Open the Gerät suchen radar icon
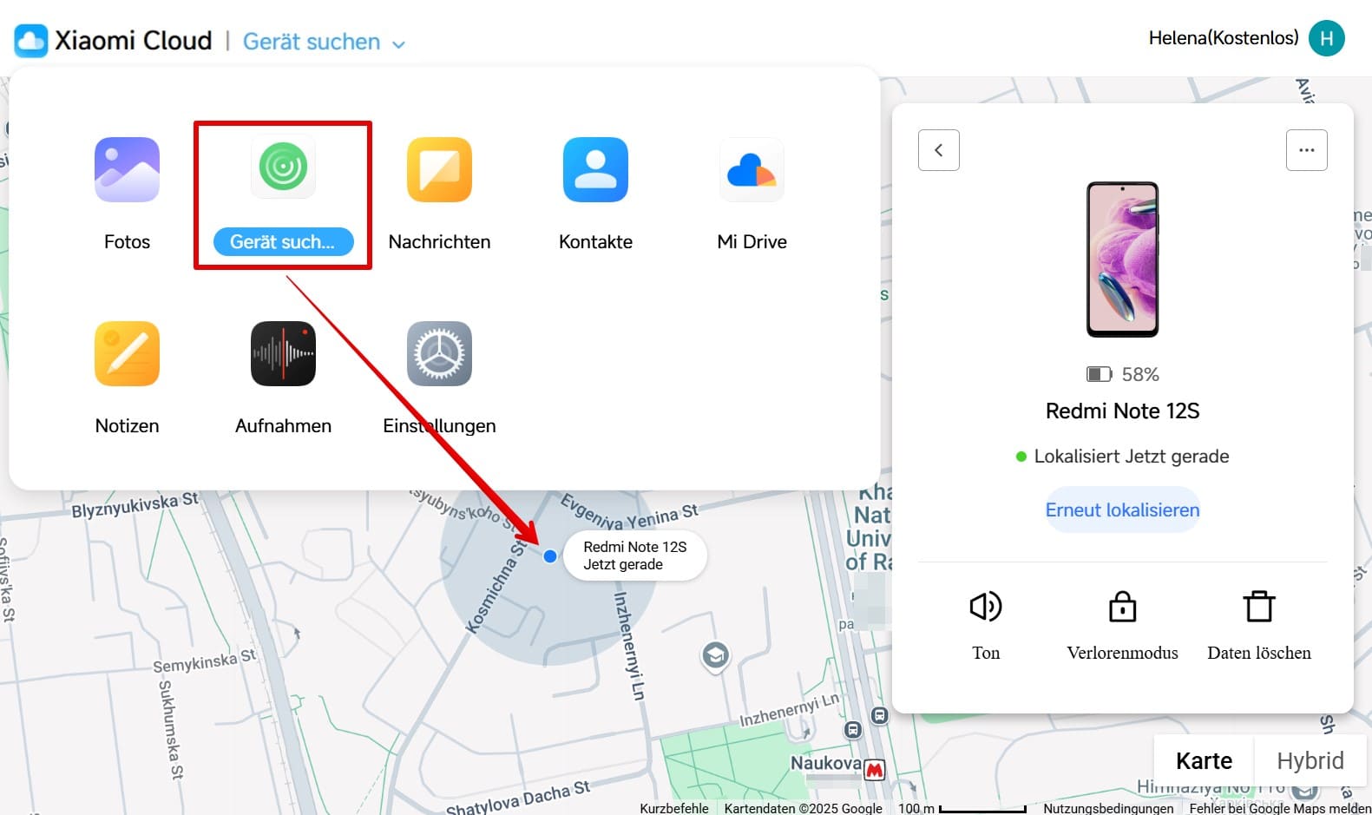 283,166
